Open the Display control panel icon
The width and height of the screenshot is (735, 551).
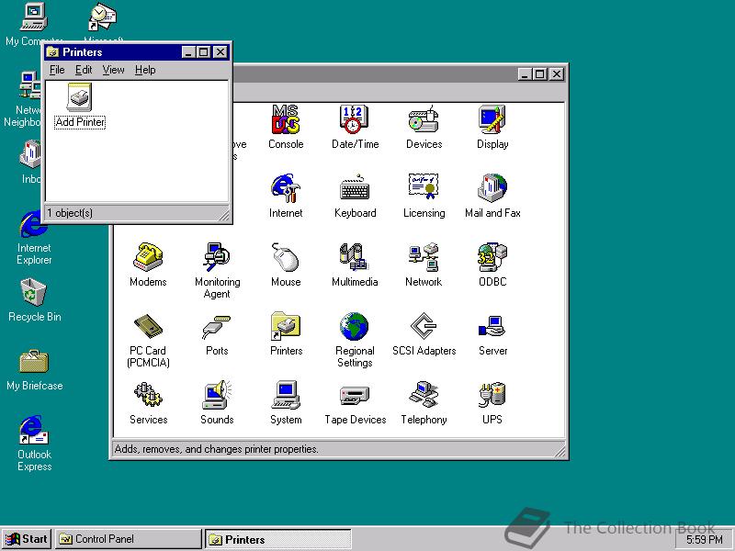pos(492,119)
